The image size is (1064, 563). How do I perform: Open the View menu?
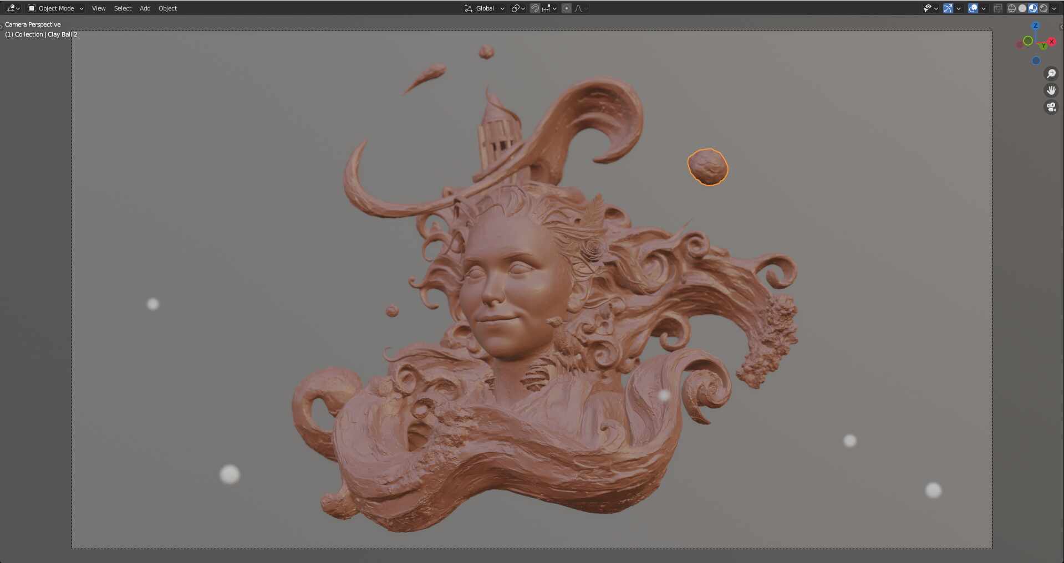click(x=99, y=8)
